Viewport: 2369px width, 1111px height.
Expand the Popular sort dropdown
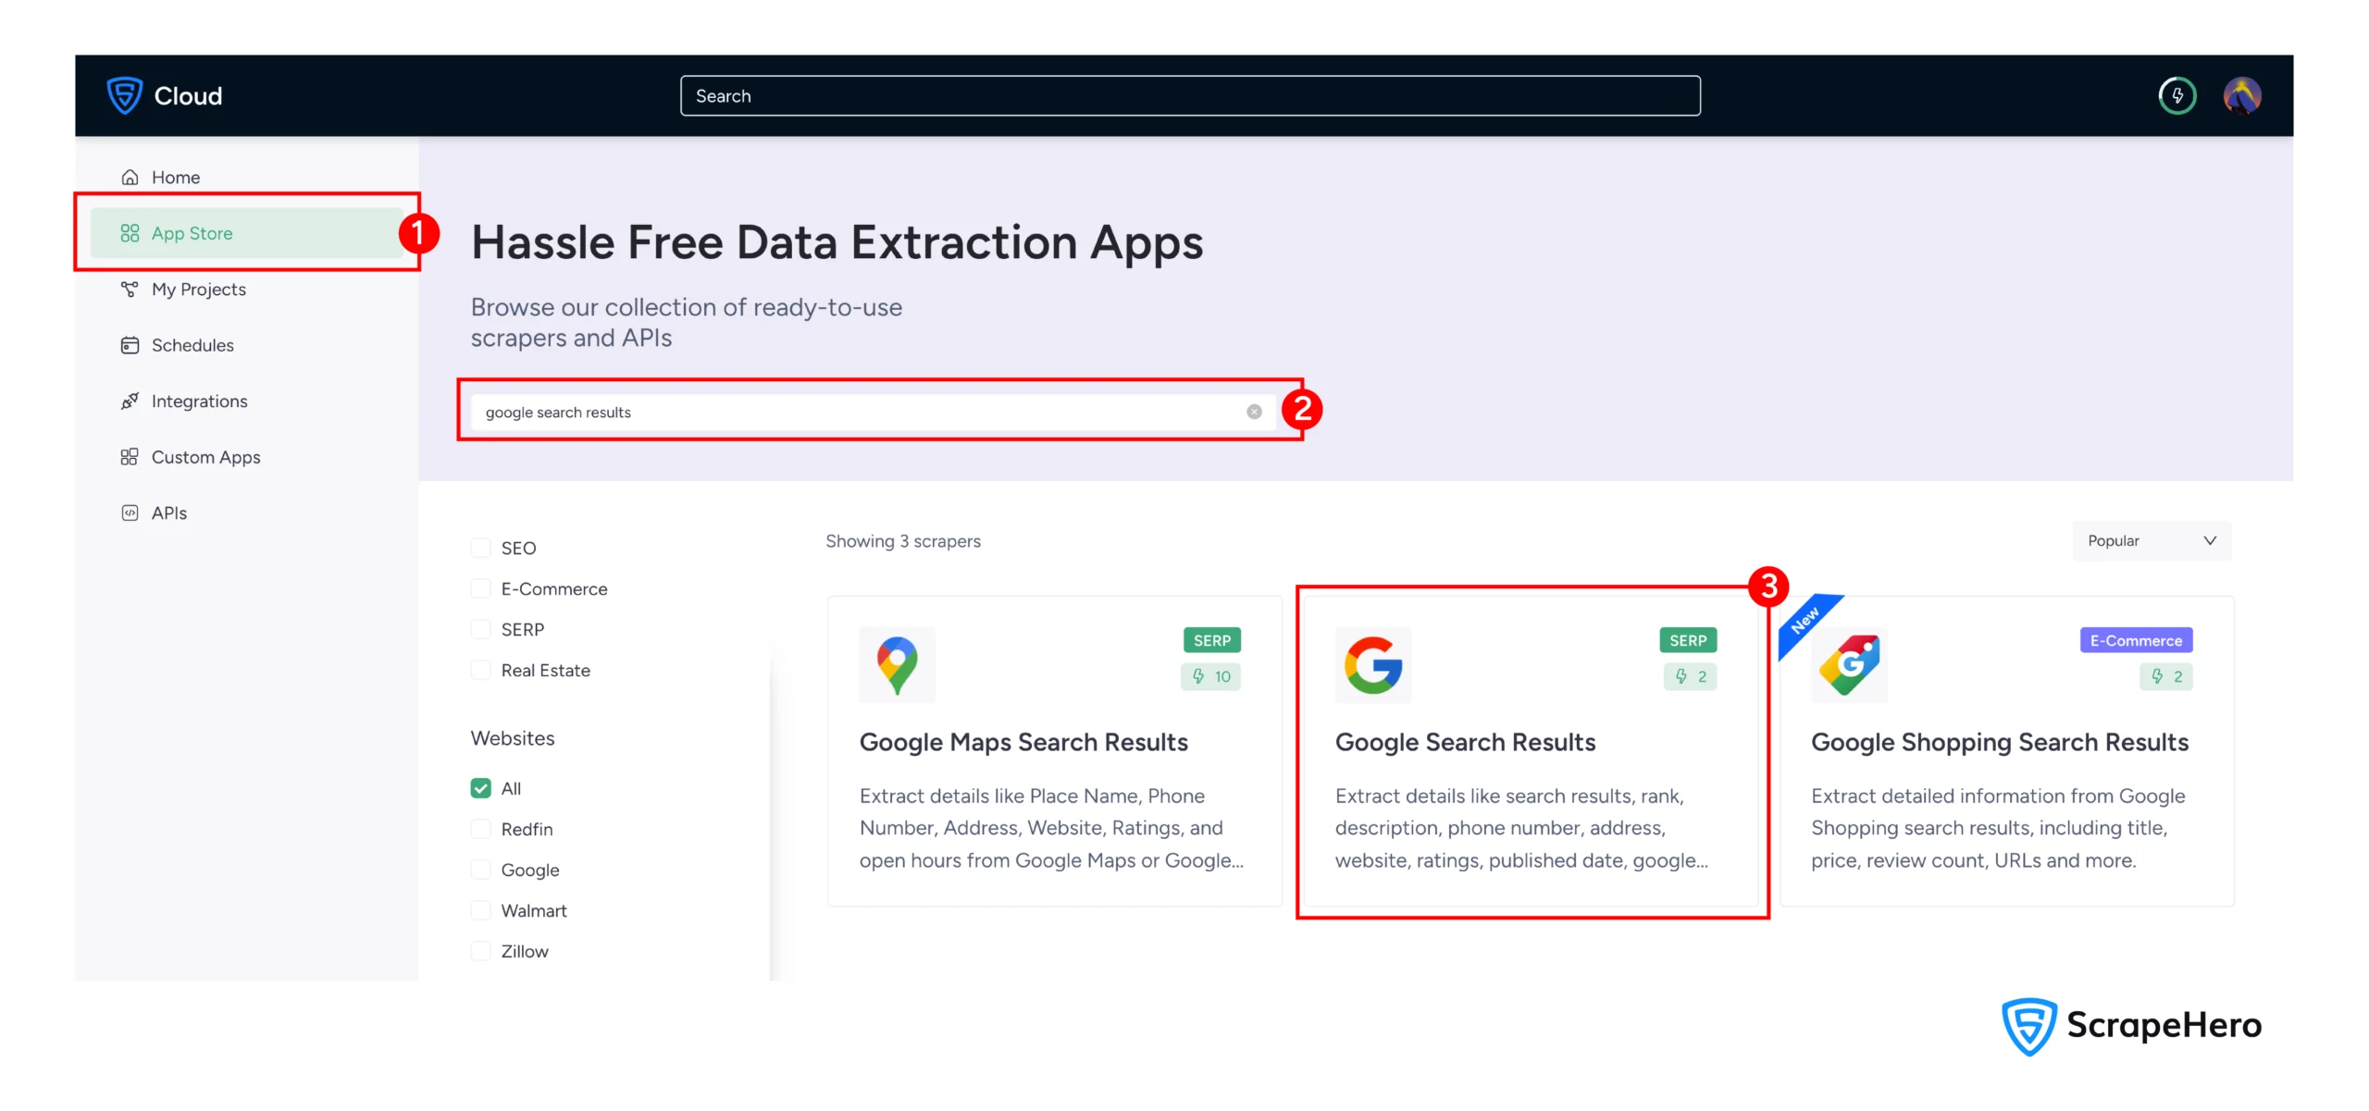pos(2151,540)
